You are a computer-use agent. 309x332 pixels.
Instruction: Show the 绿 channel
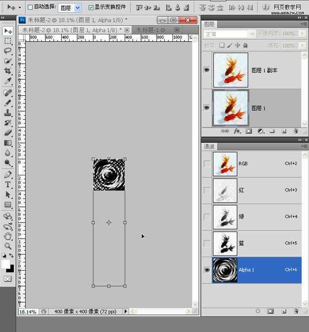point(207,217)
